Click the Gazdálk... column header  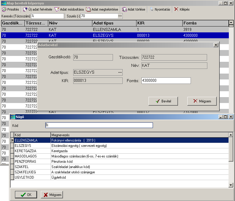pyautogui.click(x=13, y=23)
